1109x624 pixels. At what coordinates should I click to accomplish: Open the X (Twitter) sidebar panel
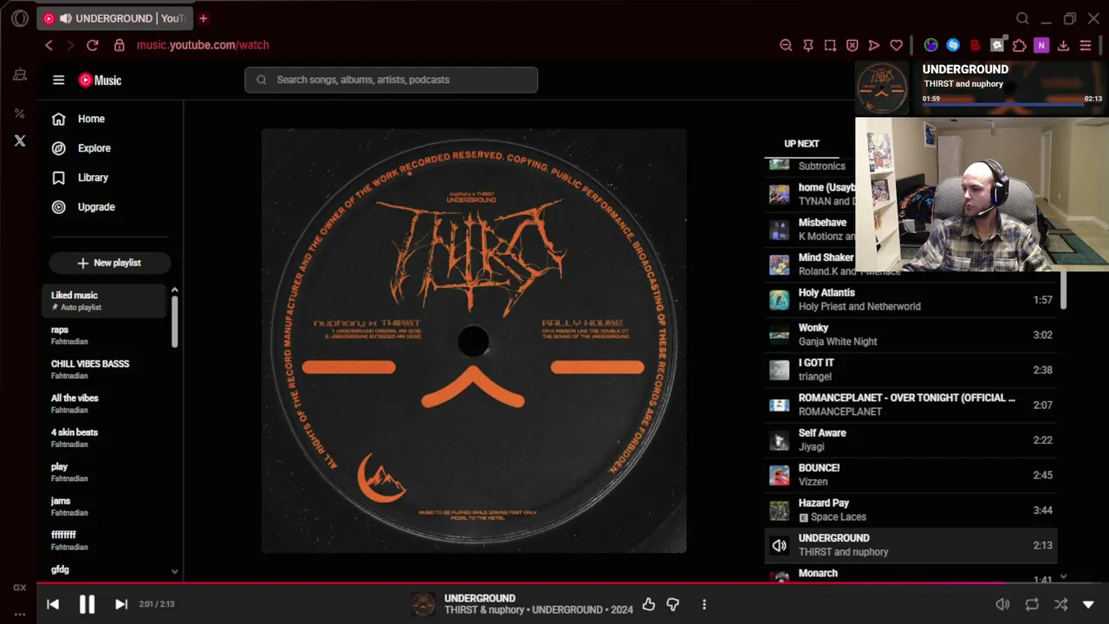[x=20, y=140]
